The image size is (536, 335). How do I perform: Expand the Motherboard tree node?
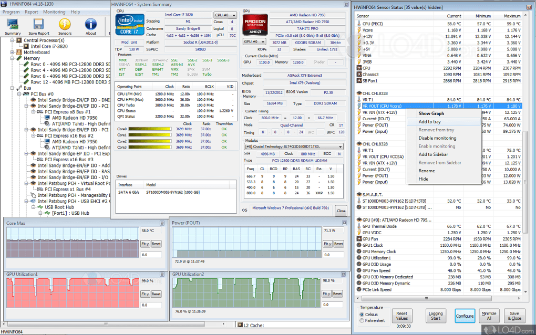click(12, 53)
